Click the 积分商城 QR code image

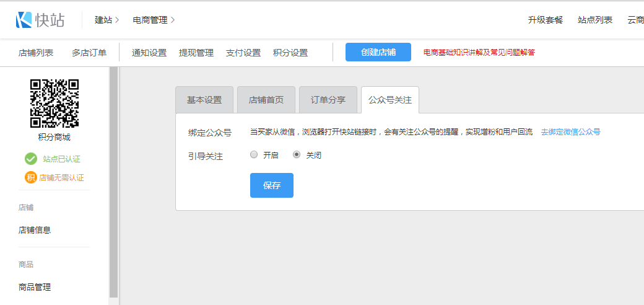[54, 103]
